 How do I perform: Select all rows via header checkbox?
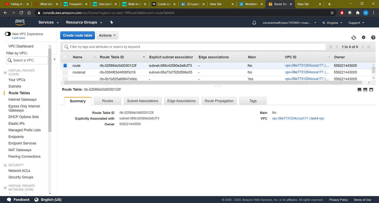click(65, 57)
